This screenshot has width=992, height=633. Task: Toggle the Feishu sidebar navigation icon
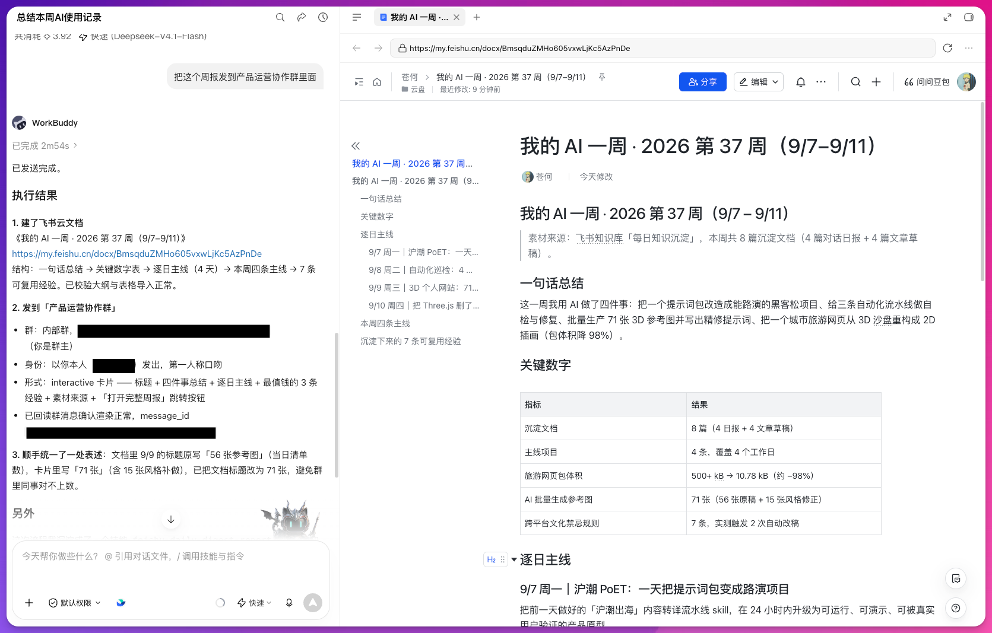pos(359,82)
